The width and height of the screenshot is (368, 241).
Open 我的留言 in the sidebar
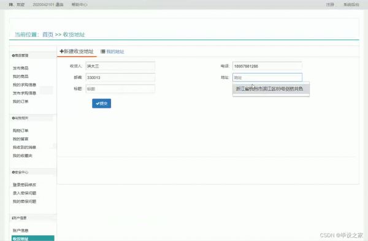pyautogui.click(x=20, y=139)
